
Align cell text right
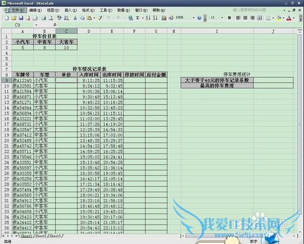click(252, 18)
